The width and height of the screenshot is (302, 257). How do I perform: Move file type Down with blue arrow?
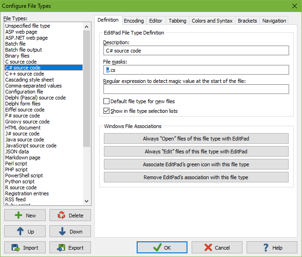point(70,231)
